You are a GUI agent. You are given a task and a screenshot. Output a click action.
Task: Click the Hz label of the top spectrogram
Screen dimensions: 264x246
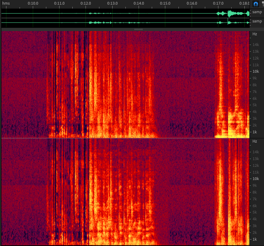tap(255, 34)
